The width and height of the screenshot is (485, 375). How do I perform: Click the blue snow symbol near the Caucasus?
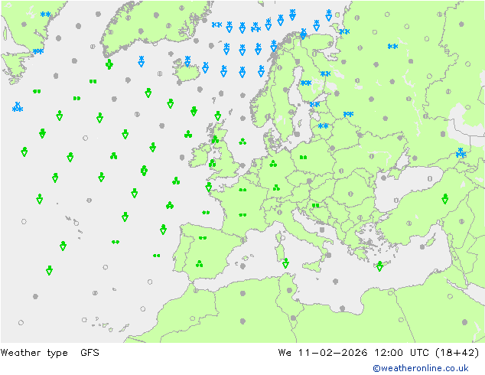(461, 152)
